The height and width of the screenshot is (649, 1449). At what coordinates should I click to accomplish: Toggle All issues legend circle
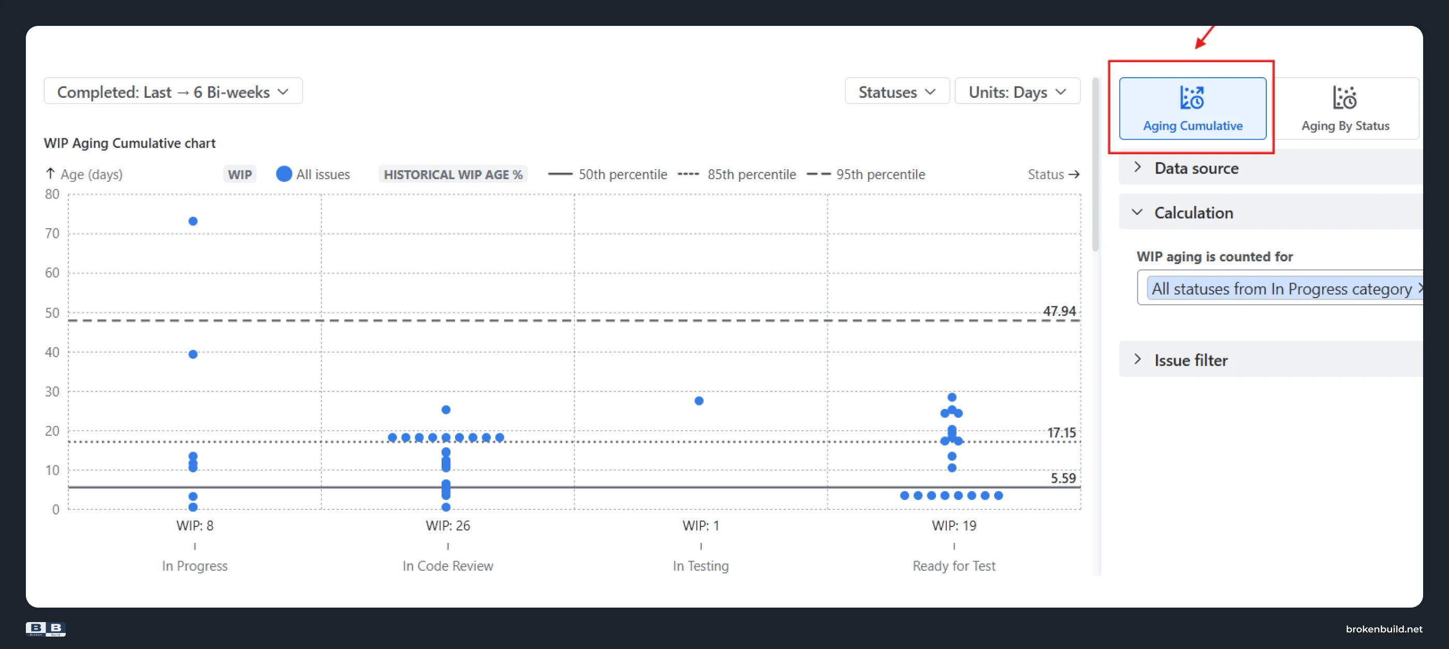[x=284, y=174]
